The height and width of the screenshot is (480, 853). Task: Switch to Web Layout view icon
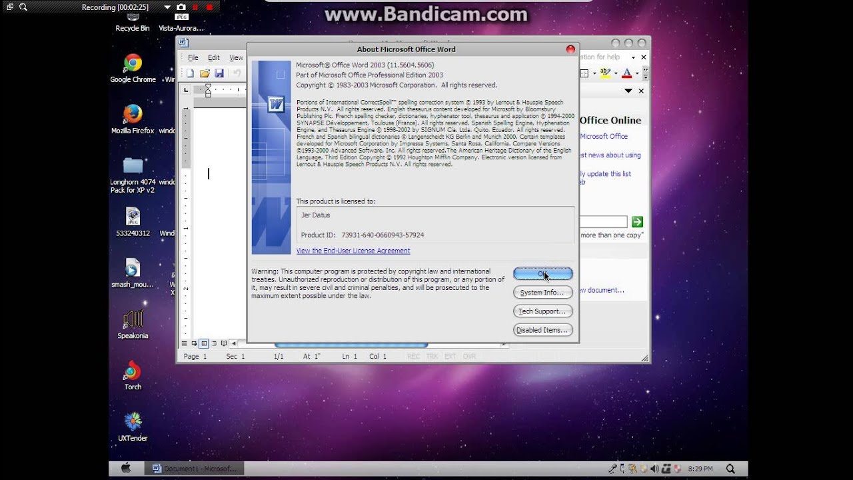pos(194,344)
